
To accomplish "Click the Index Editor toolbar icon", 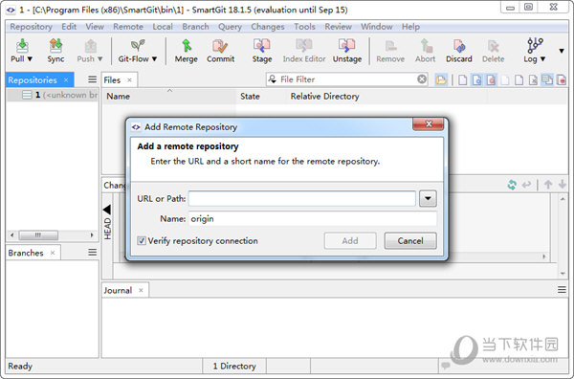I will tap(304, 46).
